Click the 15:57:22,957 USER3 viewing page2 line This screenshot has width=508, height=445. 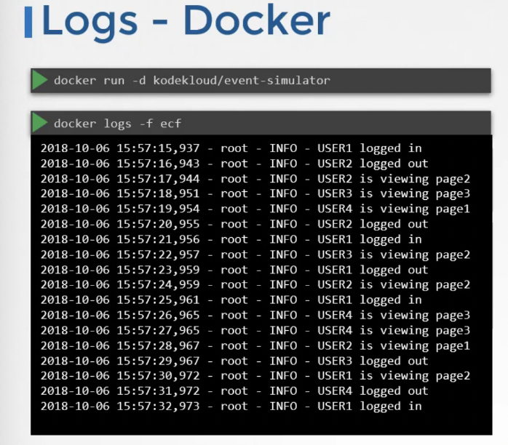click(255, 254)
